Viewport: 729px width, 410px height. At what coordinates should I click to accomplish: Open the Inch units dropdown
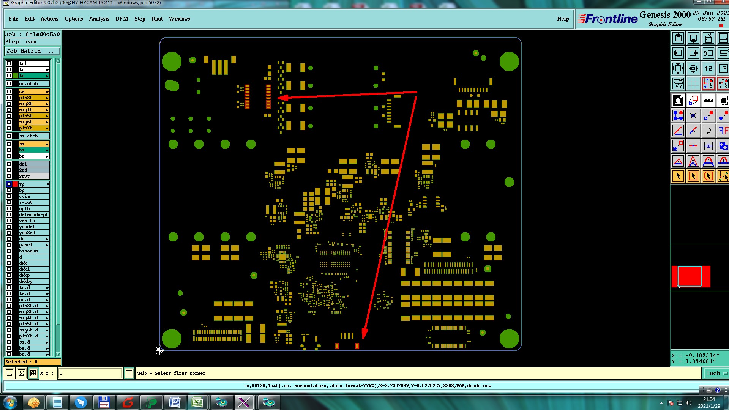716,373
